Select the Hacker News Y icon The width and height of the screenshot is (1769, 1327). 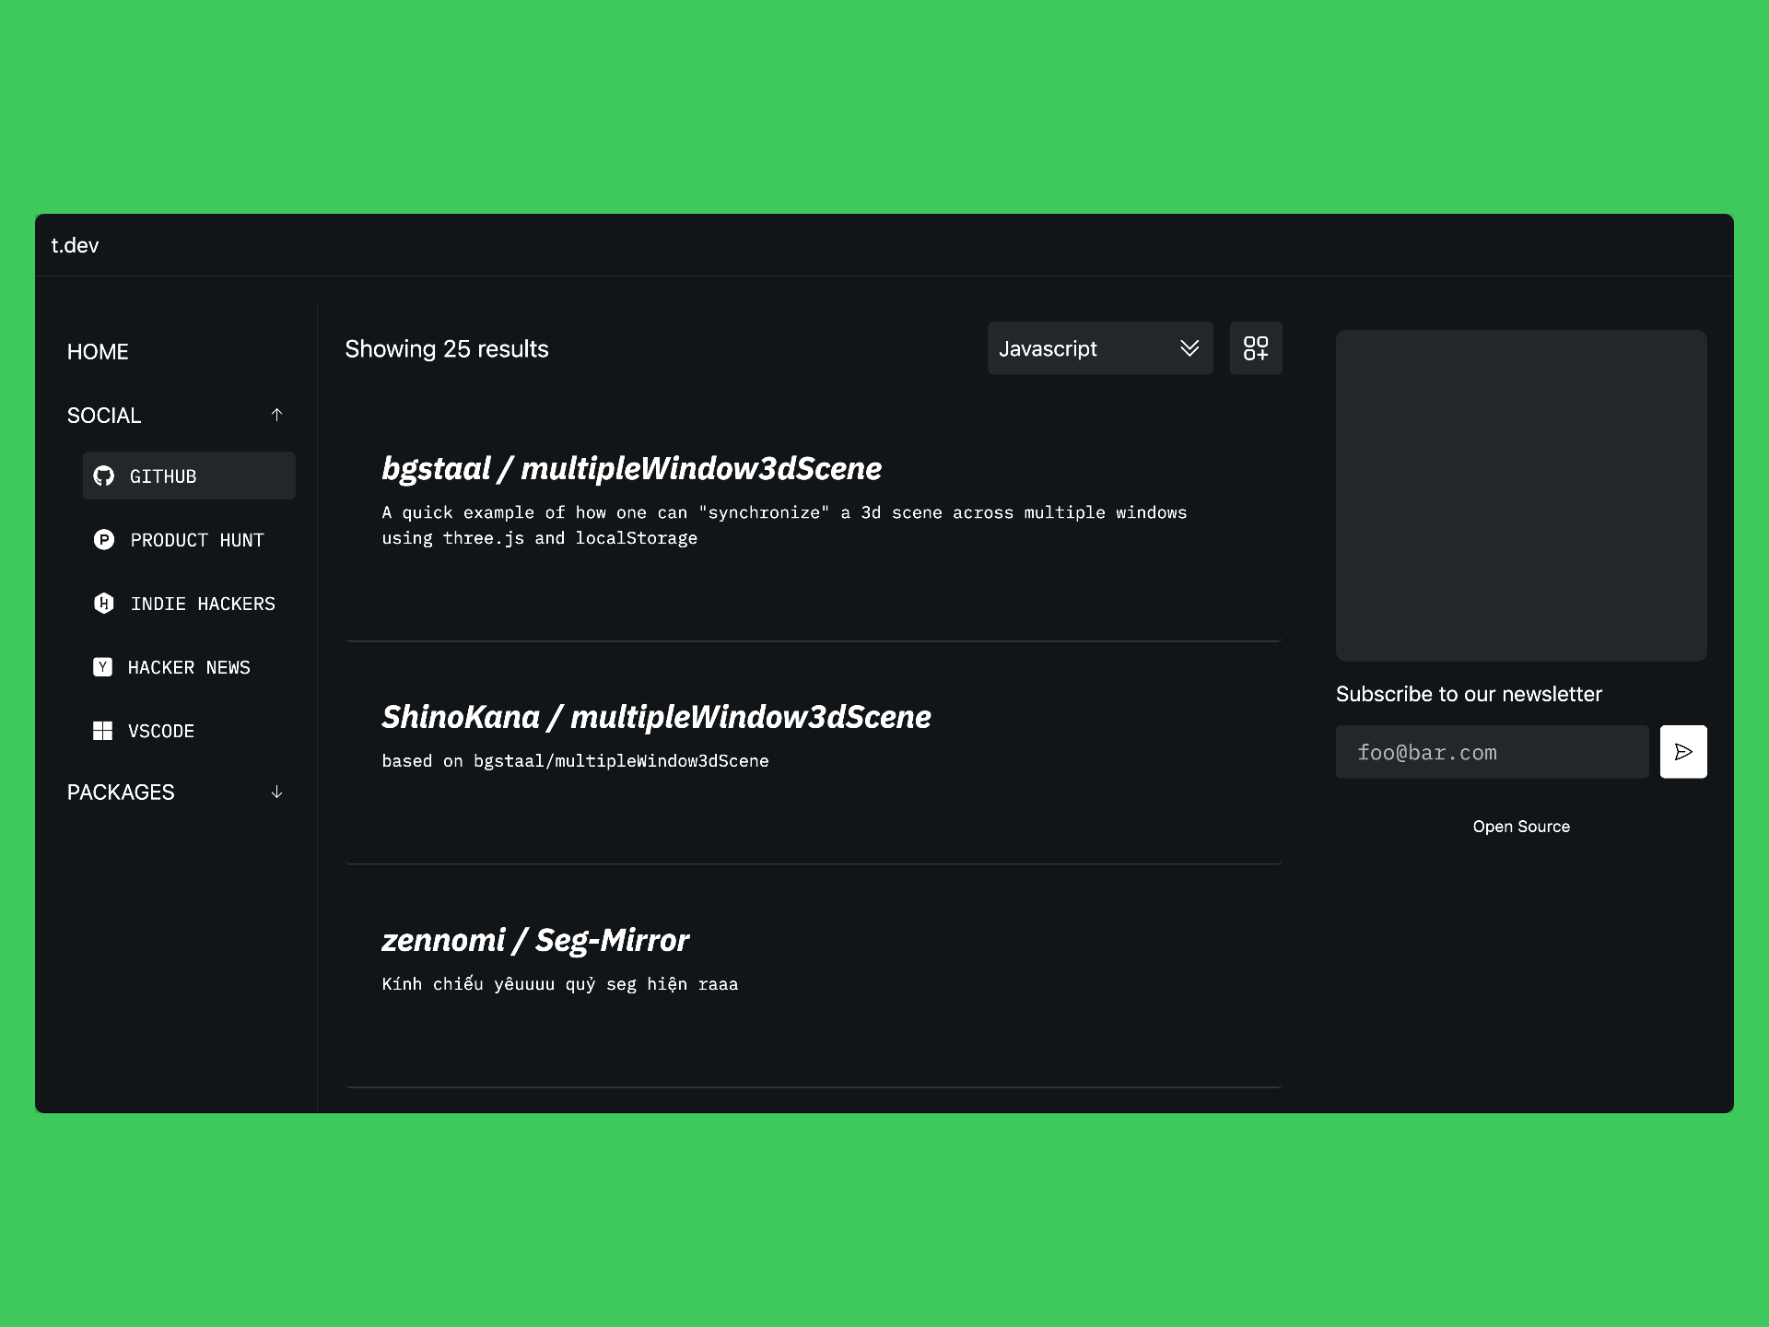[x=103, y=667]
